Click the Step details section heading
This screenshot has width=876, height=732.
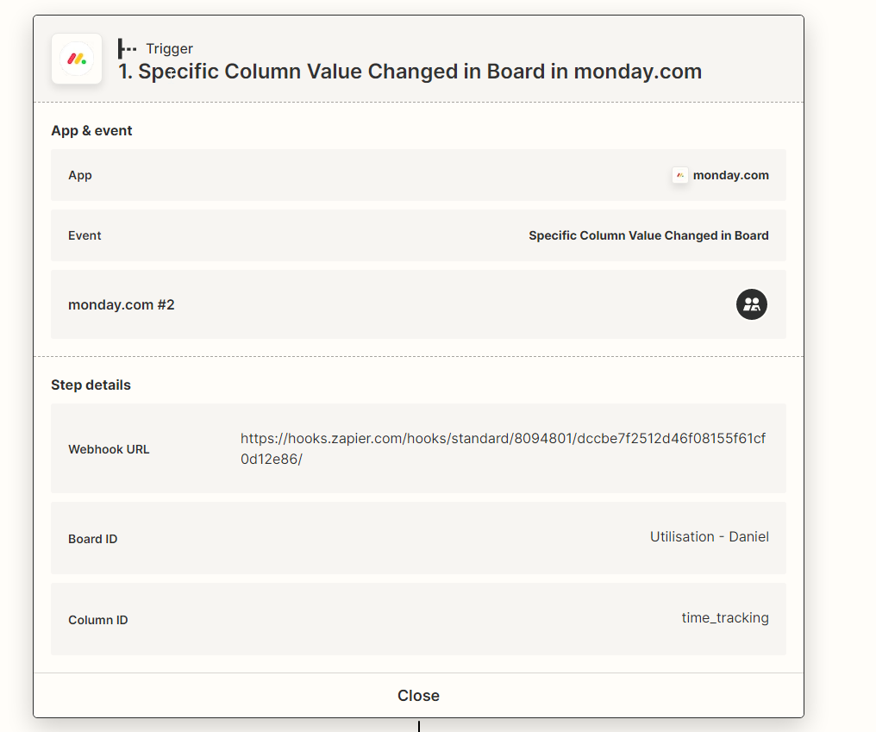point(91,385)
